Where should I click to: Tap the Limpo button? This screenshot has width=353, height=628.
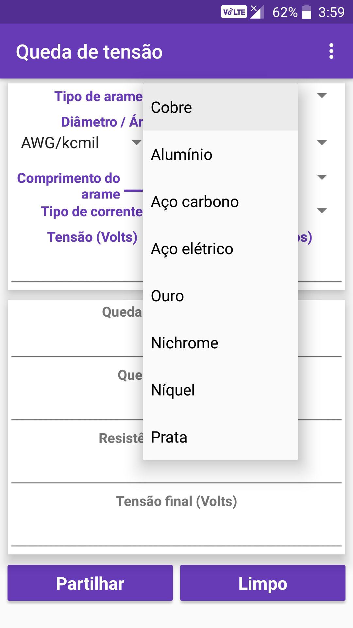coord(263,583)
